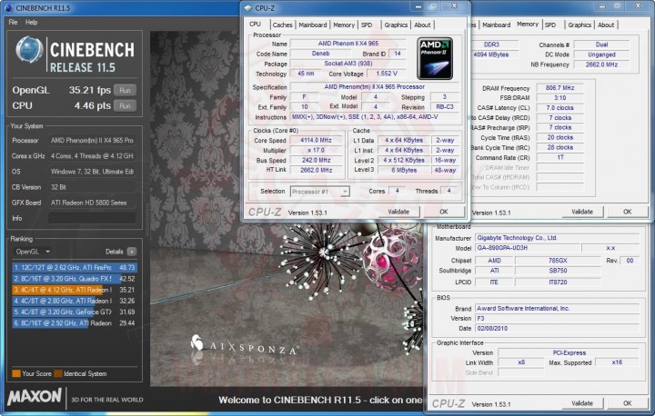Click the Bus Speed 242.0 MHz value
This screenshot has height=416, width=655.
point(316,160)
